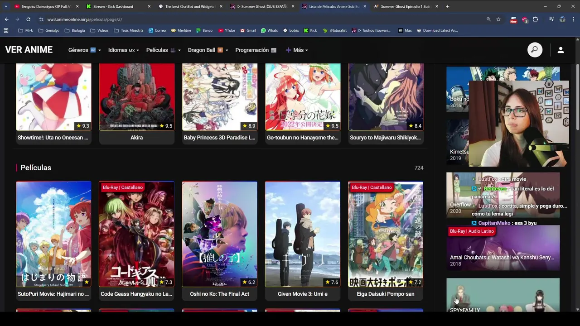Viewport: 580px width, 326px height.
Task: Open the Kick bookmark
Action: (x=310, y=30)
